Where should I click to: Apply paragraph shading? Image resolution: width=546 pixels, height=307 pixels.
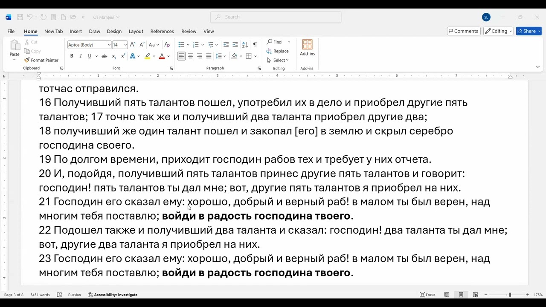tap(234, 56)
